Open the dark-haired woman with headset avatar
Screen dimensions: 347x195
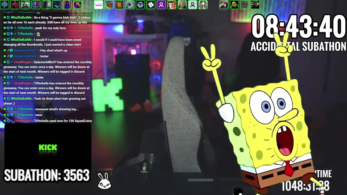pos(25,5)
